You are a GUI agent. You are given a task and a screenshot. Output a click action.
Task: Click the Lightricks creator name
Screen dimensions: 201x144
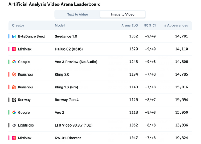click(26, 125)
